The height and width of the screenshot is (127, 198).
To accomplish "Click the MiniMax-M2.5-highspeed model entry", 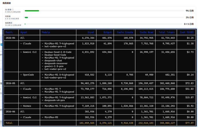I will (58, 75).
